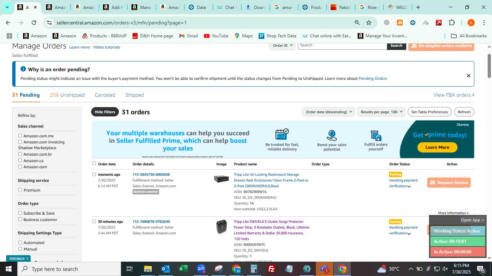Select the 31 Pending tab

[x=26, y=95]
